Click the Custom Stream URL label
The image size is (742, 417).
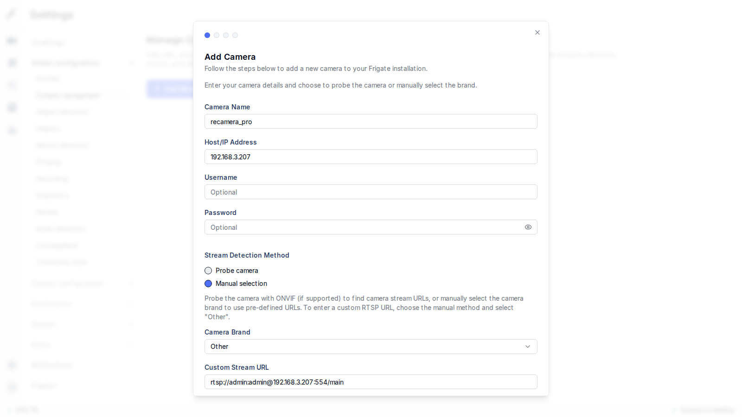(237, 367)
